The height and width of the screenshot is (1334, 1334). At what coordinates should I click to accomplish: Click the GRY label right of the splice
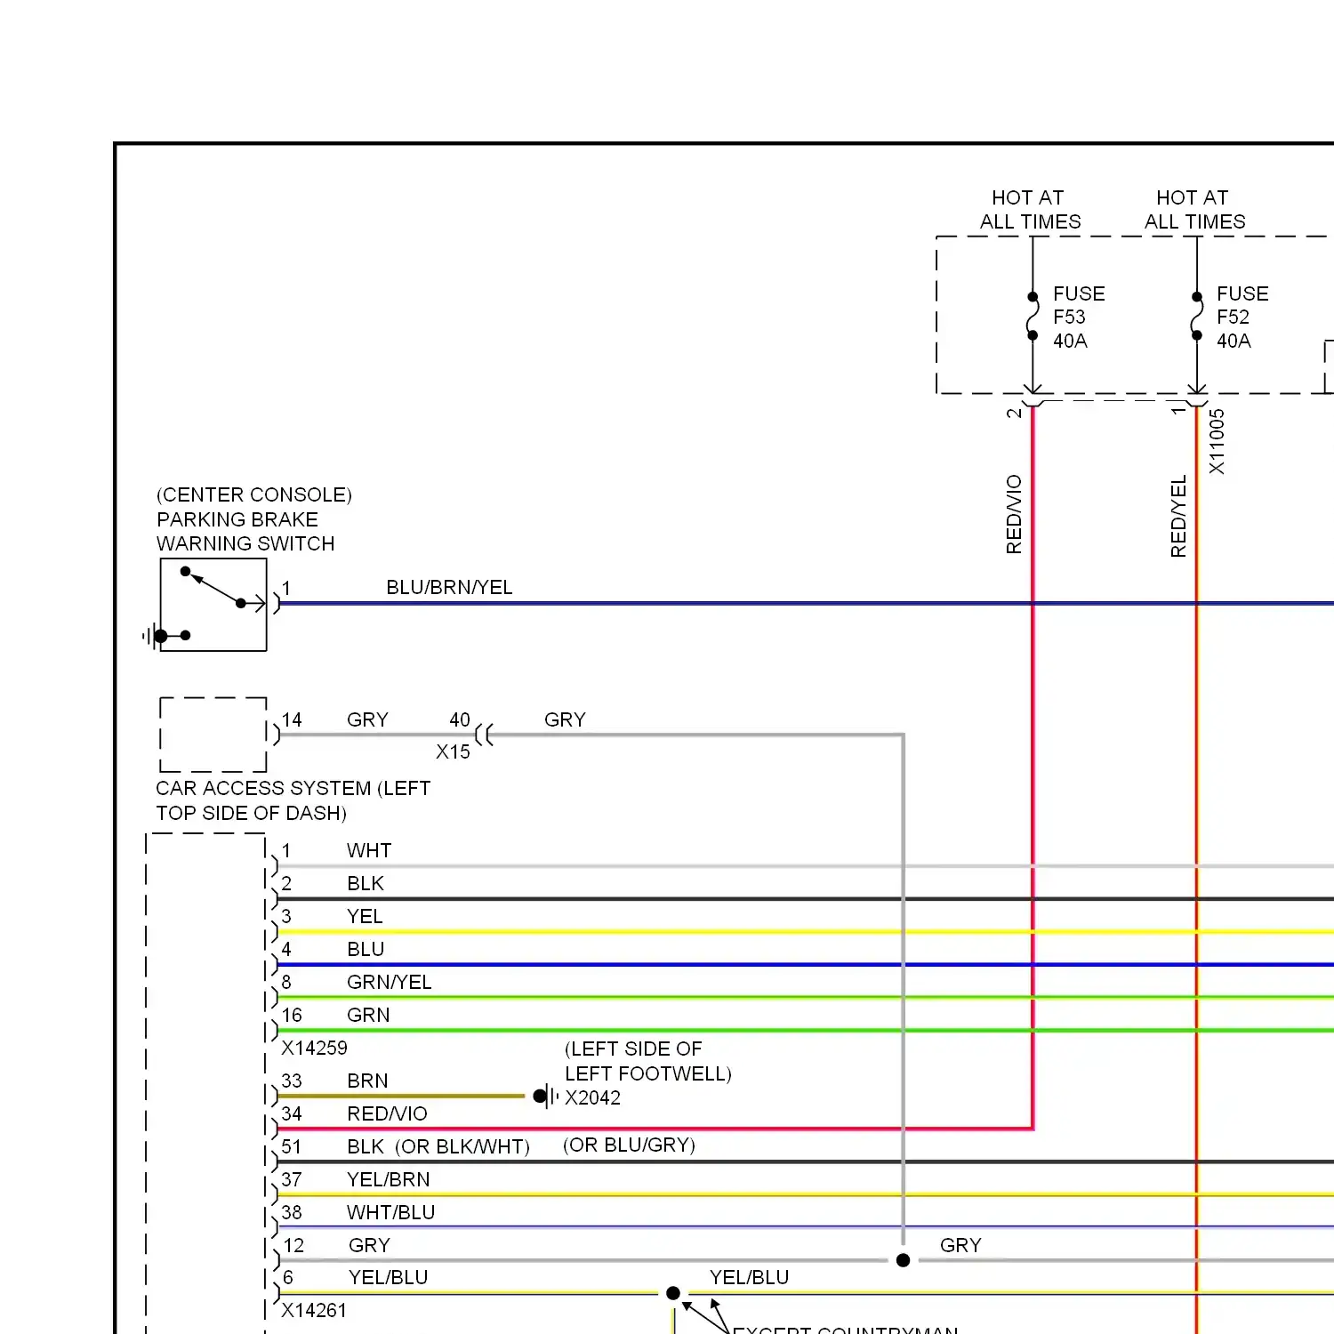coord(960,1246)
